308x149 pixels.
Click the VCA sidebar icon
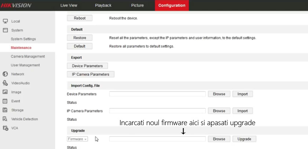pos(5,128)
